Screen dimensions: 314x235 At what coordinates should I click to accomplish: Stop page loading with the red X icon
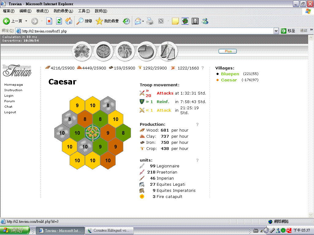coord(49,21)
